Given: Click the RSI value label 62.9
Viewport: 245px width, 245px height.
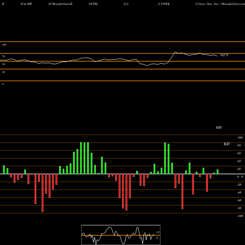Looking at the screenshot, I should [224, 55].
